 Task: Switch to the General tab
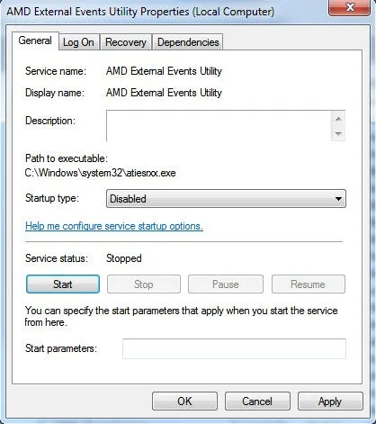pos(35,41)
